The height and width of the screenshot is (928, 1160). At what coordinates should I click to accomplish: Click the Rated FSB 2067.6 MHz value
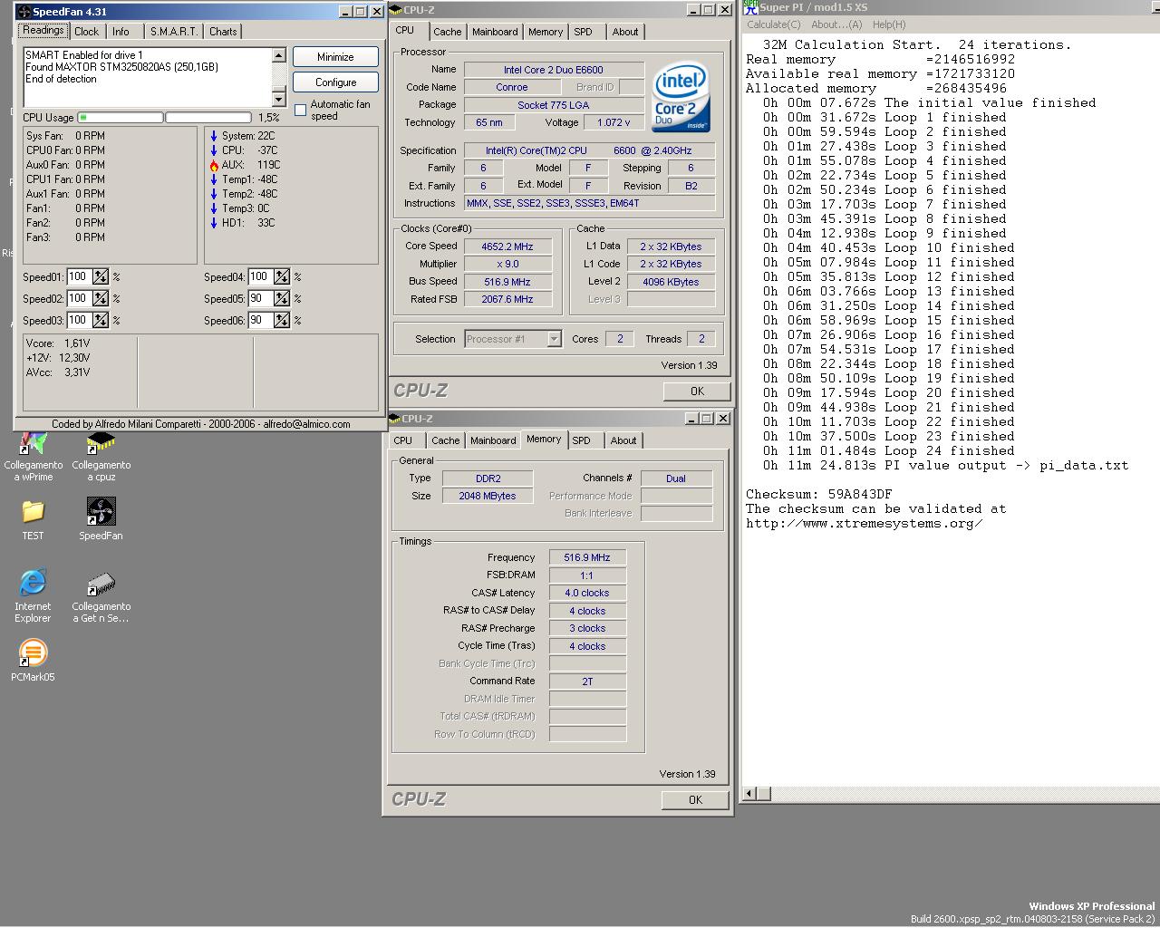tap(507, 299)
